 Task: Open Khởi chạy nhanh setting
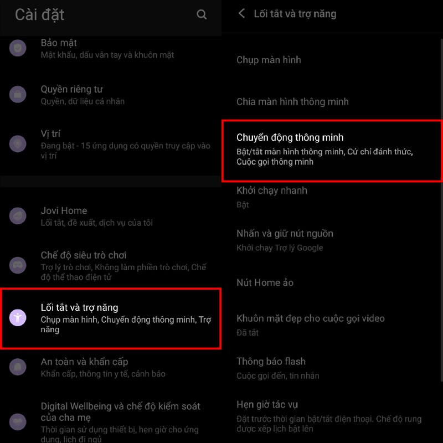331,197
